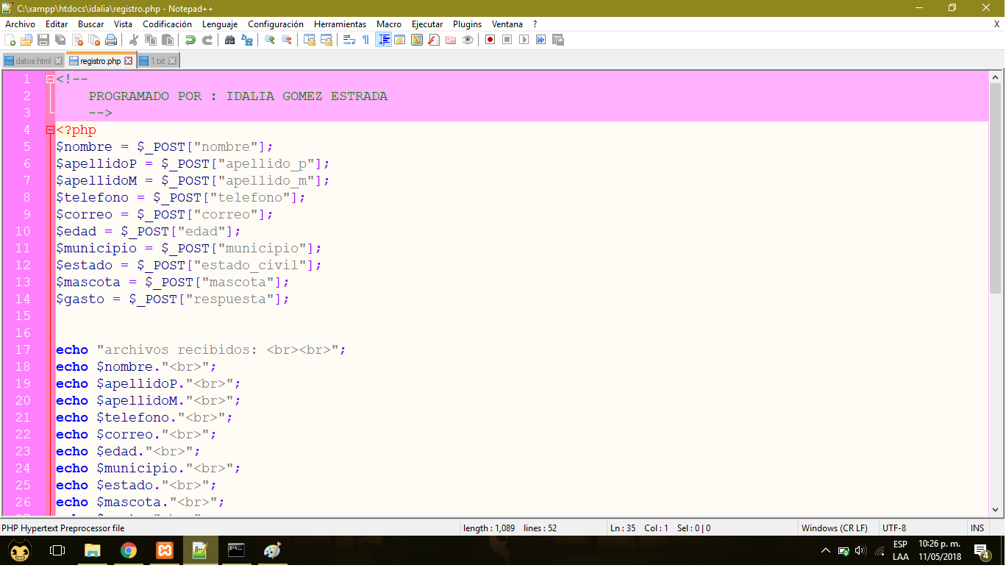Open the Codificación menu

point(167,24)
